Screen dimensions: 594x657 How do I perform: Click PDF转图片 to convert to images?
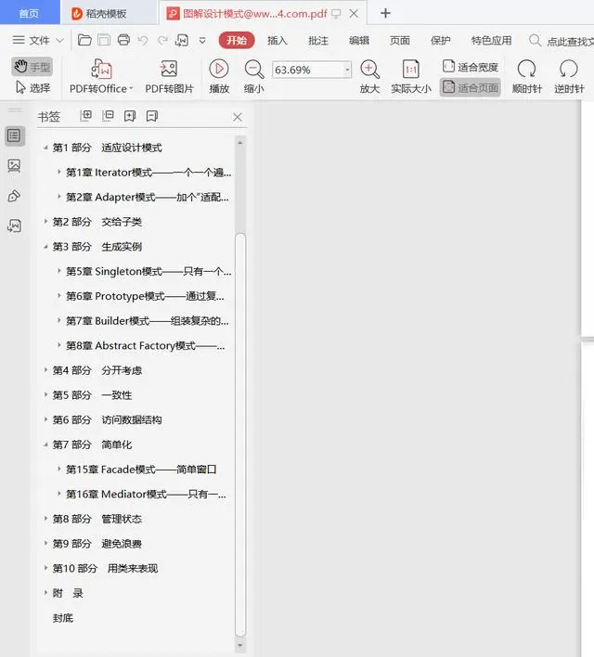coord(169,76)
